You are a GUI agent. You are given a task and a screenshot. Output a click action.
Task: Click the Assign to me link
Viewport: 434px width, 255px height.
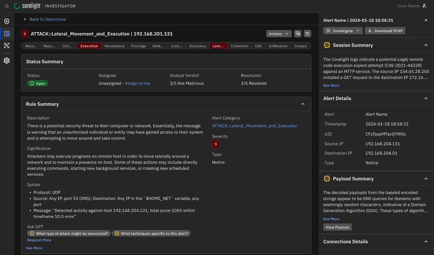pyautogui.click(x=138, y=83)
